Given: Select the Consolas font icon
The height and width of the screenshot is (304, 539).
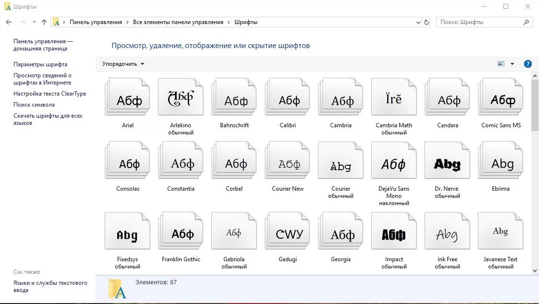Looking at the screenshot, I should pyautogui.click(x=127, y=160).
